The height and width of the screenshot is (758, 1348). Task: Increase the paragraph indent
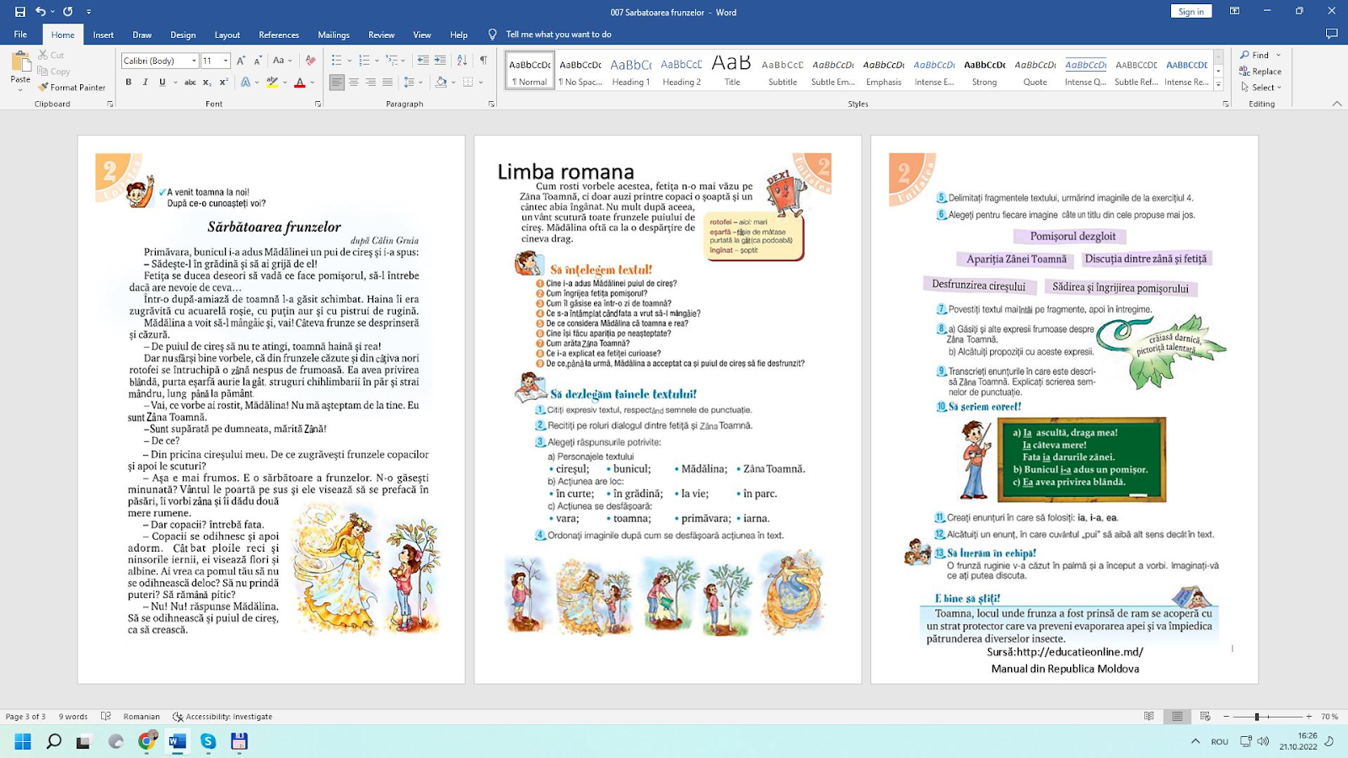click(440, 61)
